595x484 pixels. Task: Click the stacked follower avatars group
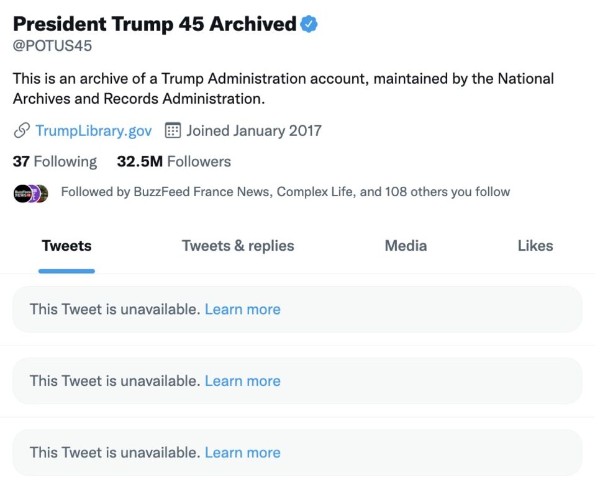(x=30, y=194)
